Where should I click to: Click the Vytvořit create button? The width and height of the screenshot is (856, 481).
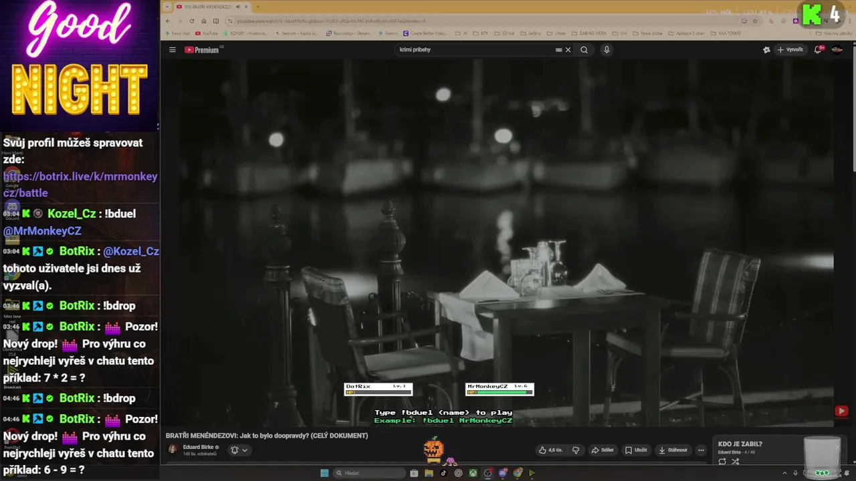[790, 49]
